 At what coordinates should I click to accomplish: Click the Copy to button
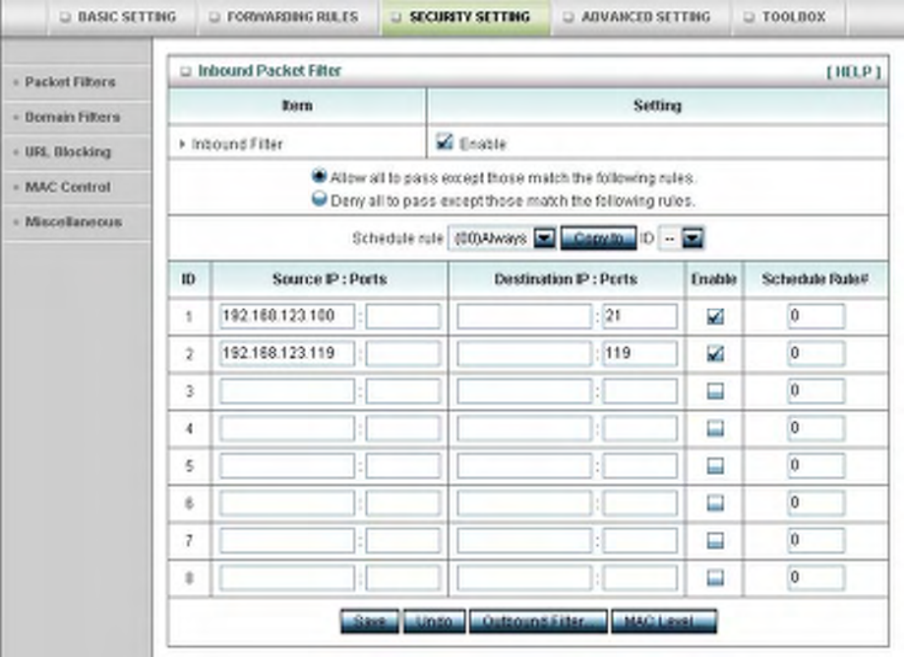click(598, 238)
